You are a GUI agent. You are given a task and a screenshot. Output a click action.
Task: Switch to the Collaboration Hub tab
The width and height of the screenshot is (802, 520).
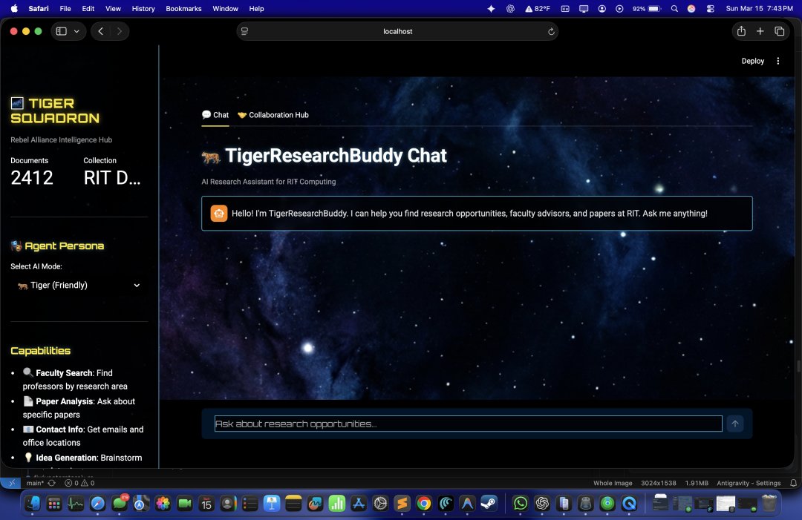pyautogui.click(x=273, y=115)
